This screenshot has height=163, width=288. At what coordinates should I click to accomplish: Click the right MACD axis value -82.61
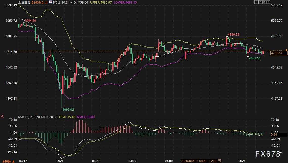point(276,146)
